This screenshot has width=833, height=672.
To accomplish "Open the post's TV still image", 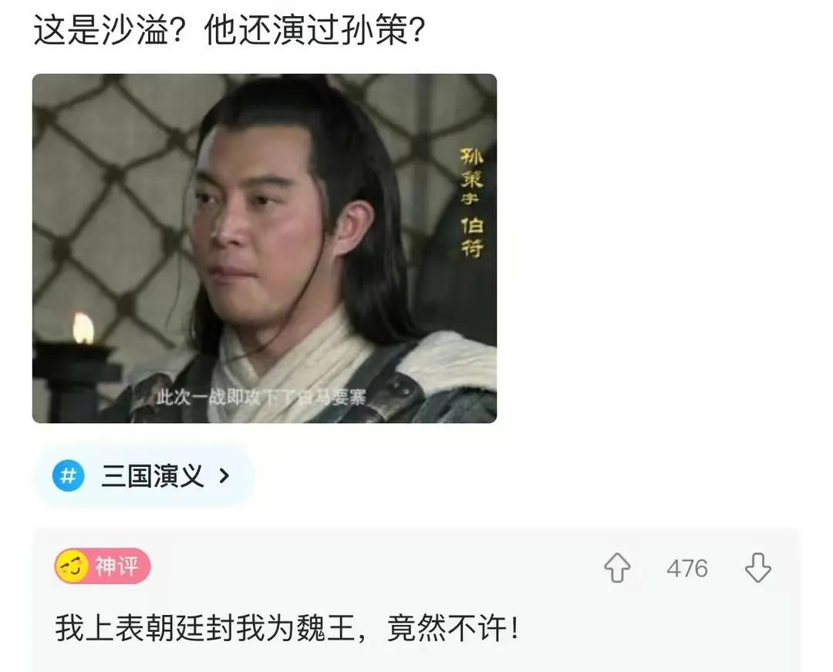I will coord(265,248).
